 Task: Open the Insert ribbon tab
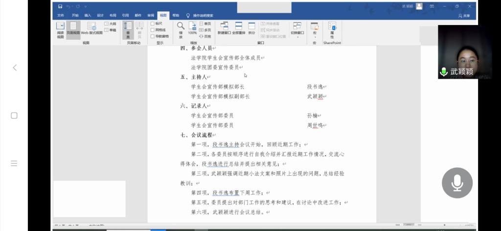(x=88, y=15)
